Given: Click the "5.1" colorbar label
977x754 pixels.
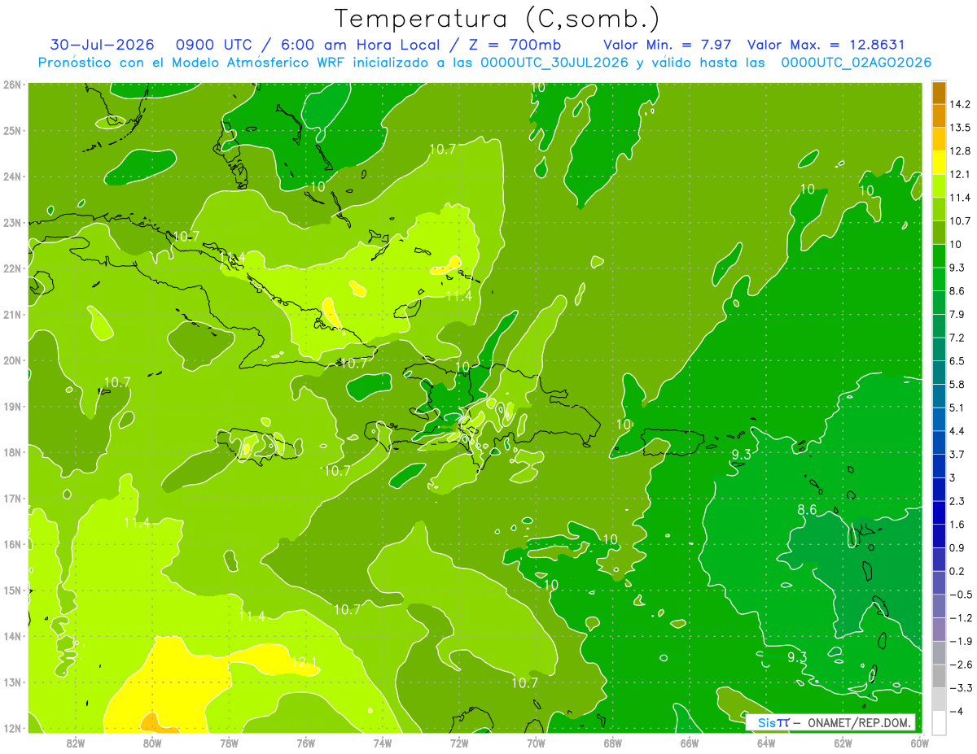Looking at the screenshot, I should point(957,408).
